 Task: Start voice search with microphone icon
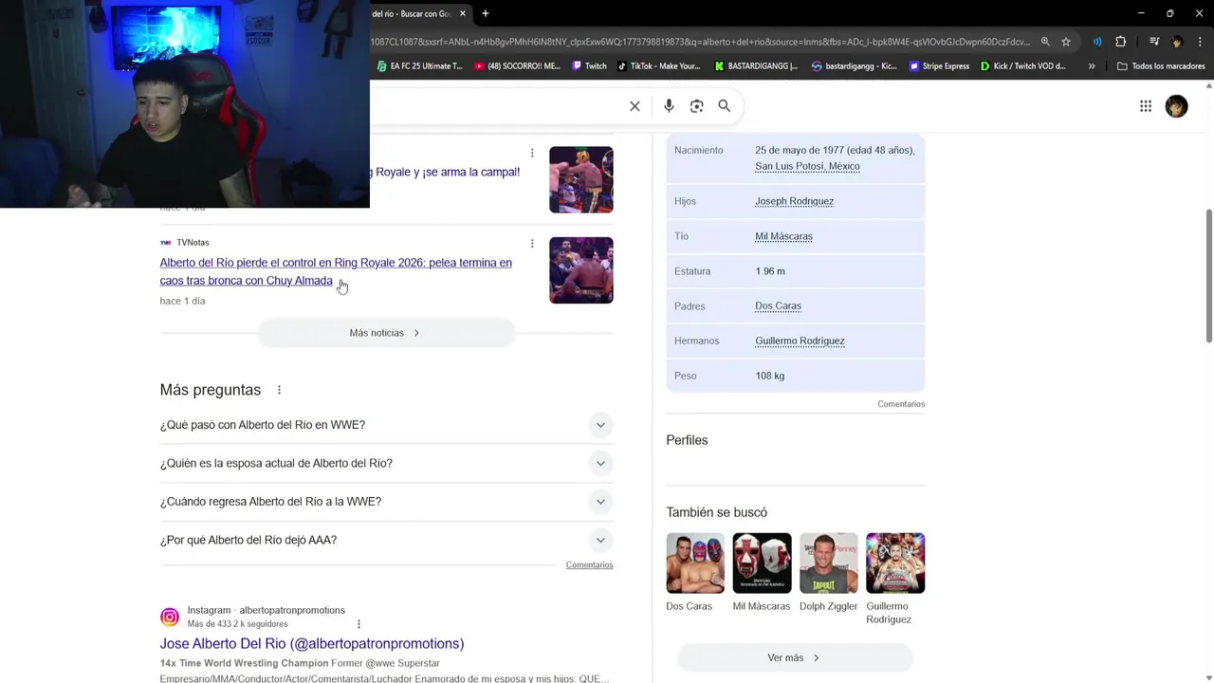point(669,106)
